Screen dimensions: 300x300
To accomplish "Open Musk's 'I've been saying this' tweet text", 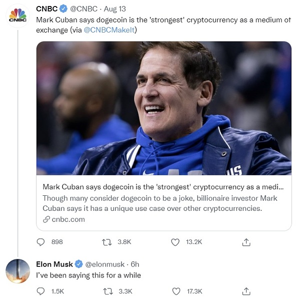I will 88,275.
